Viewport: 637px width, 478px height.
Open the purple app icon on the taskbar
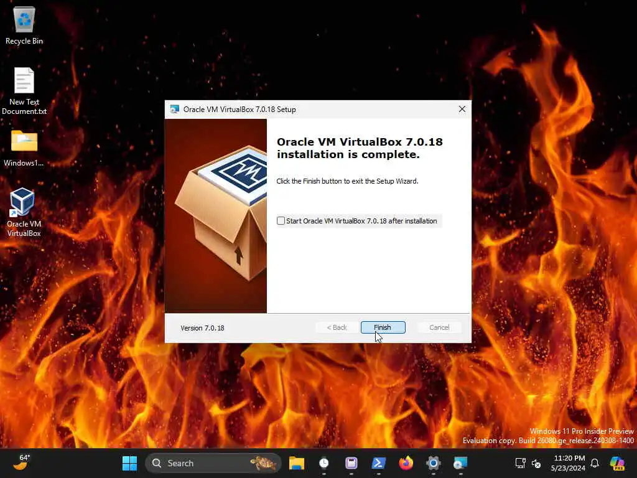tap(351, 463)
